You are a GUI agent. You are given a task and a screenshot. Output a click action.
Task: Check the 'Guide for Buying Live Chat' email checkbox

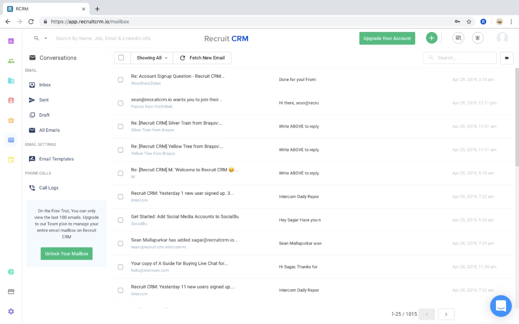point(120,267)
